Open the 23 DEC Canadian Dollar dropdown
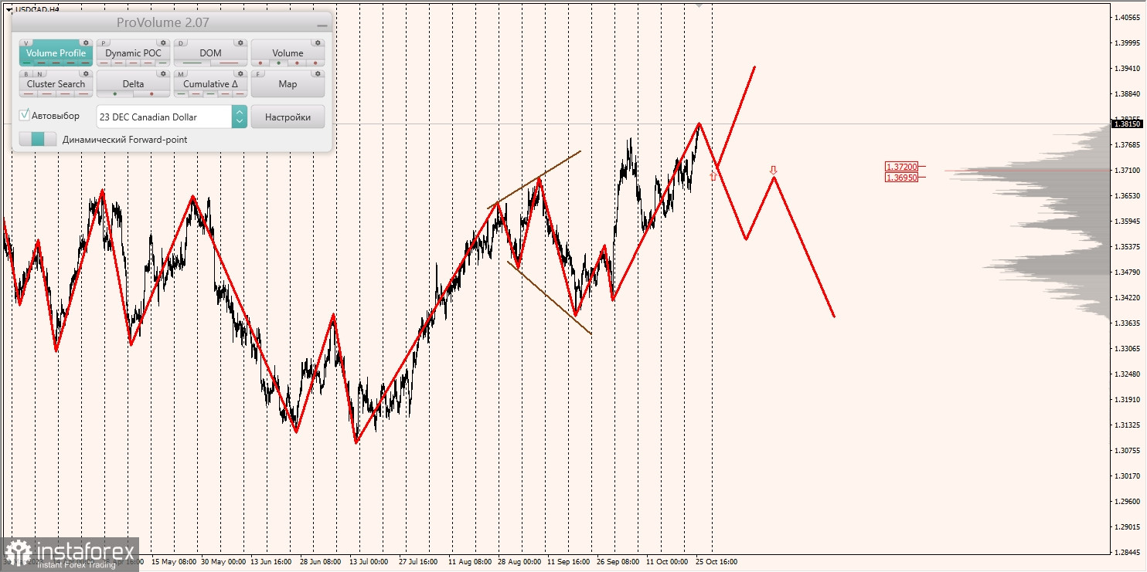 click(172, 117)
